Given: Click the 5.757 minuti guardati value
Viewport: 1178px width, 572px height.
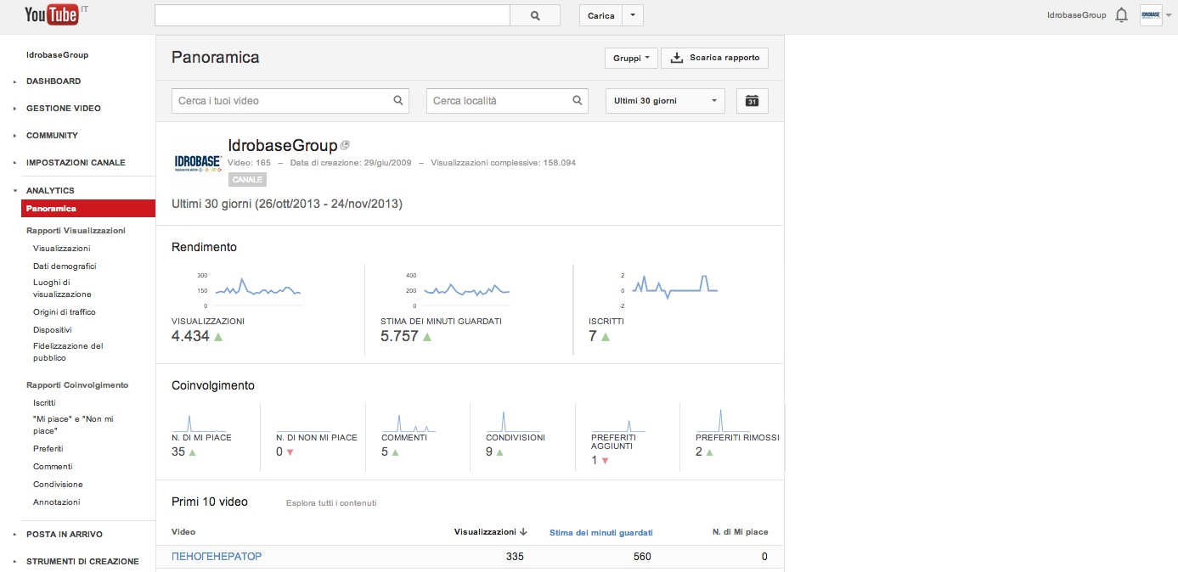Looking at the screenshot, I should [399, 337].
